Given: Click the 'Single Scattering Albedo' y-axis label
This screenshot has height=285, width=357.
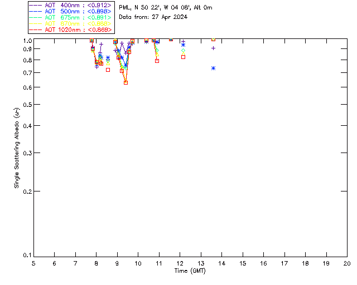Looking at the screenshot, I should (x=17, y=148).
